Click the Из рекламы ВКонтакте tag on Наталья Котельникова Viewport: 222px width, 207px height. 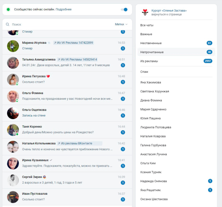pos(80,143)
